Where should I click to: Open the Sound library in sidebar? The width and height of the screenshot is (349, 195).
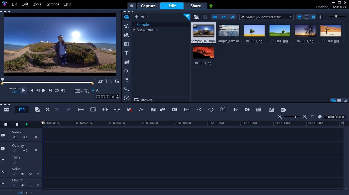127,26
